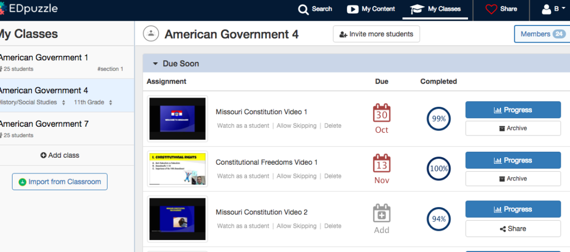Open the My Content video icon
The image size is (570, 252).
[x=352, y=9]
